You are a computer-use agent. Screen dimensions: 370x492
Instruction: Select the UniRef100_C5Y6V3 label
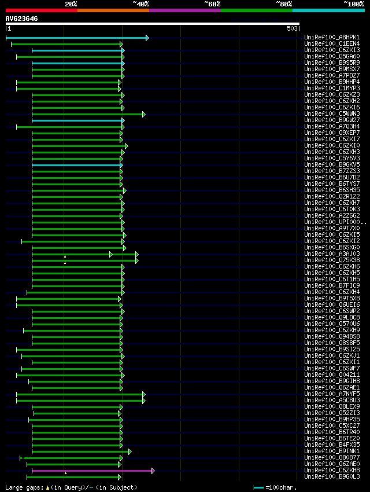(x=332, y=158)
